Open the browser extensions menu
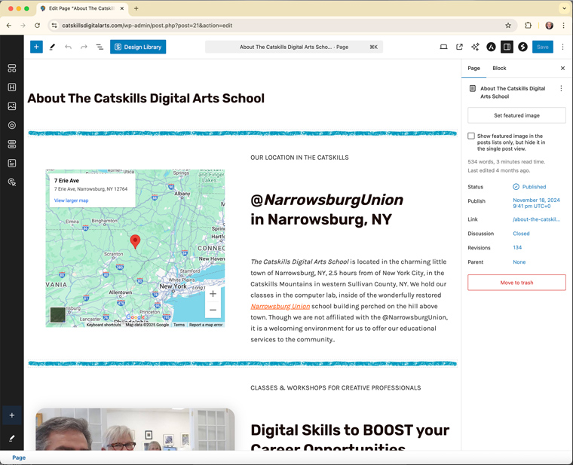The width and height of the screenshot is (573, 465). coord(528,26)
